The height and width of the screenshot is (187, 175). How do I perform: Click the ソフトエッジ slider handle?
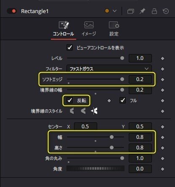122,79
